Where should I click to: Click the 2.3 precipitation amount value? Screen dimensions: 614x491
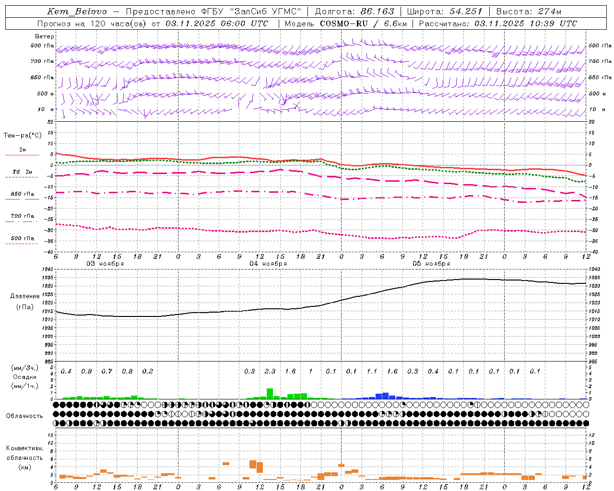pyautogui.click(x=270, y=371)
